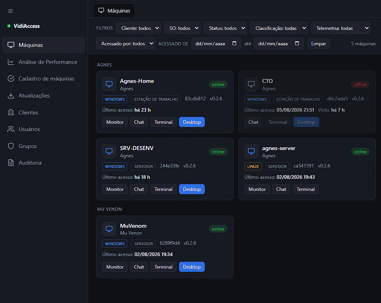Open Monitor for SRV-DESENV
This screenshot has height=303, width=381.
tap(115, 189)
